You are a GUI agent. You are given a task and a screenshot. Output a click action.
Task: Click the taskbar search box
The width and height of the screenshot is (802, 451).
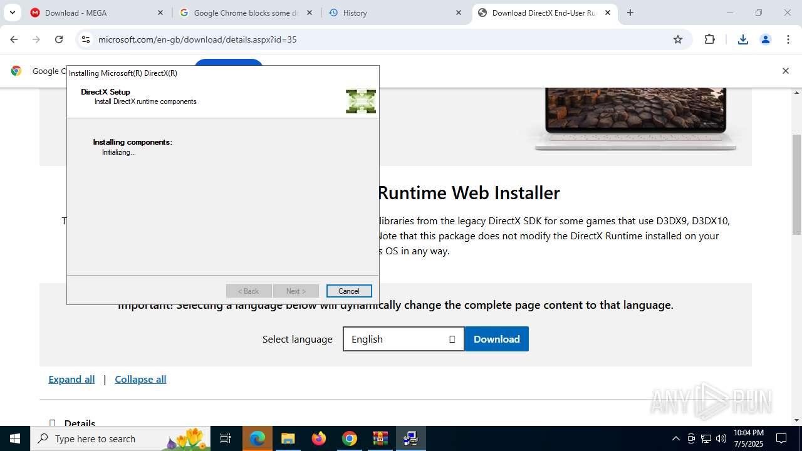pos(120,438)
